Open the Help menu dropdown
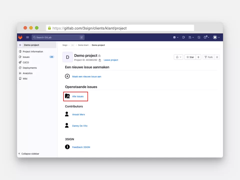 206,37
